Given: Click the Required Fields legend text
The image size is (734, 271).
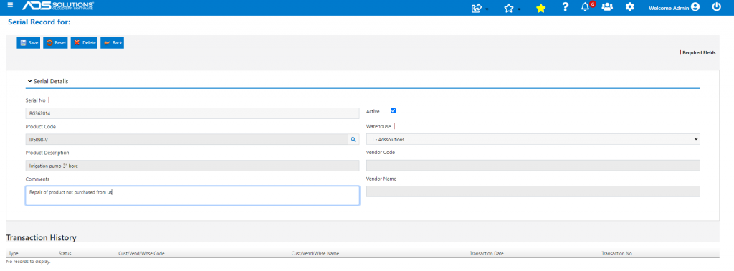Looking at the screenshot, I should tap(698, 53).
